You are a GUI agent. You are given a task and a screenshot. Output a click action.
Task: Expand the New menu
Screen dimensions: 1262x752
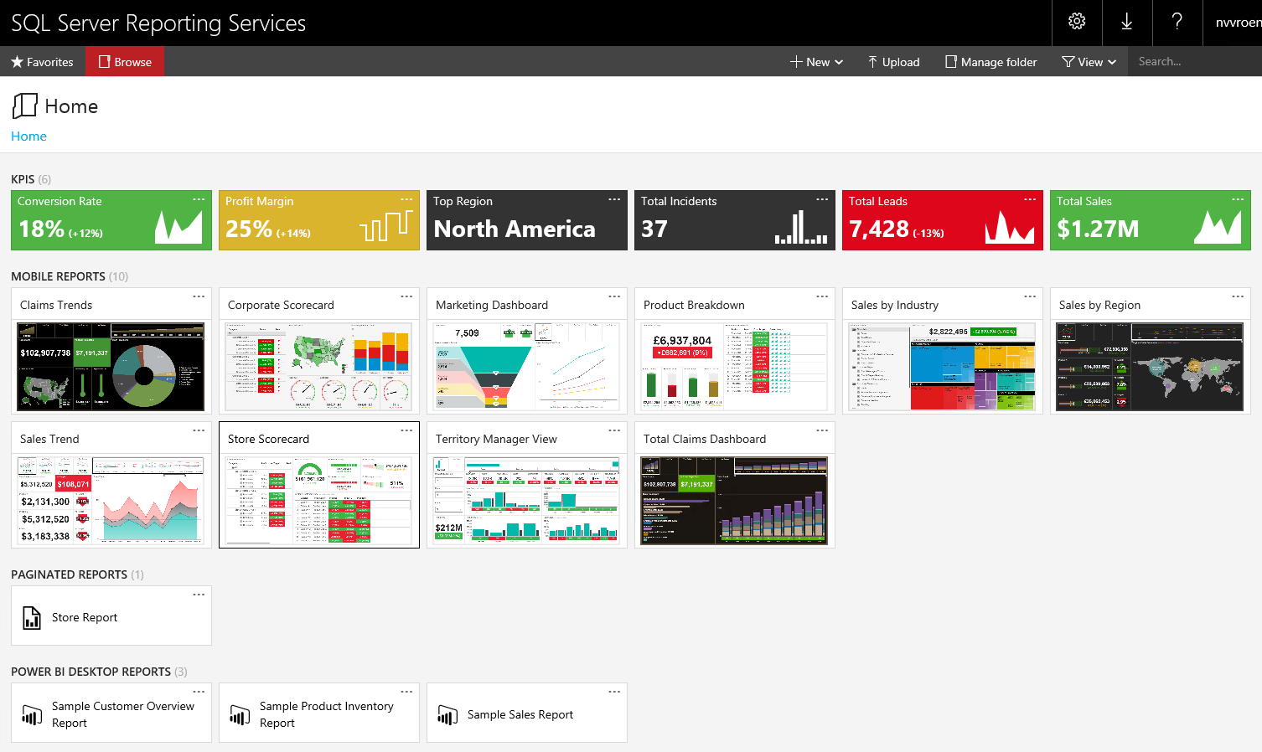pyautogui.click(x=815, y=61)
